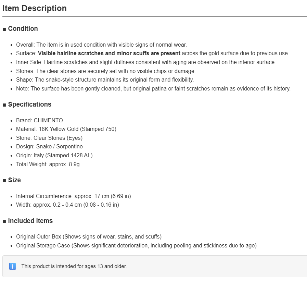Click the Item Description heading
307x281 pixels.
(35, 8)
